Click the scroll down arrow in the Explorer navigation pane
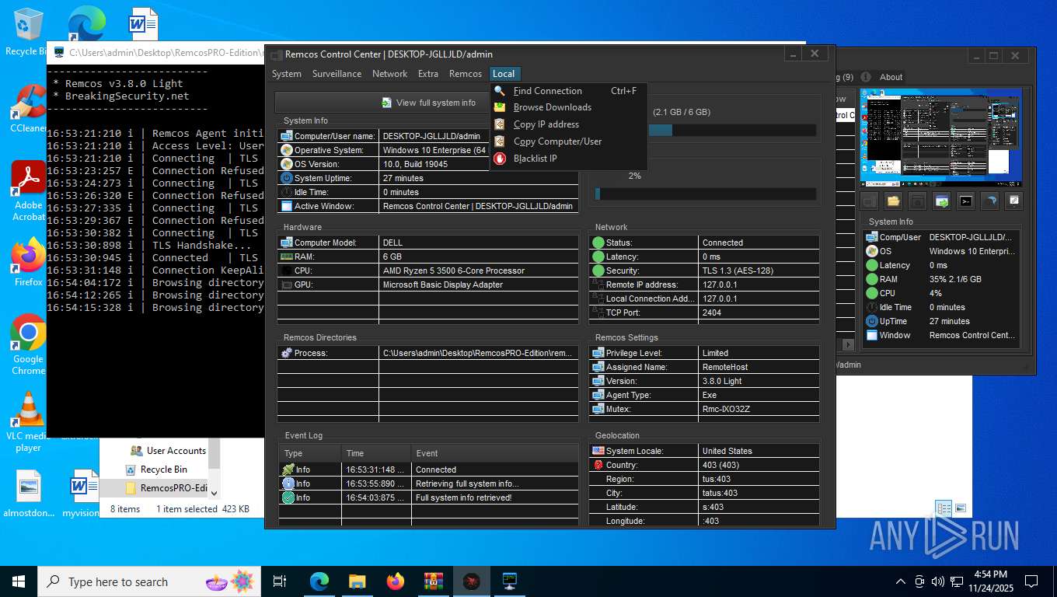 [215, 492]
